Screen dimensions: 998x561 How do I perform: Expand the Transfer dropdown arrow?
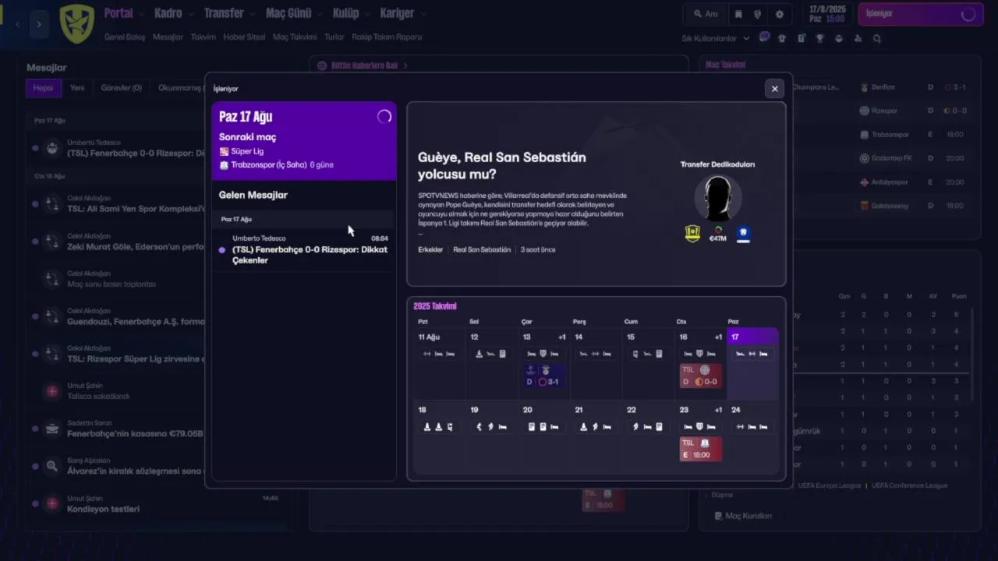[252, 14]
